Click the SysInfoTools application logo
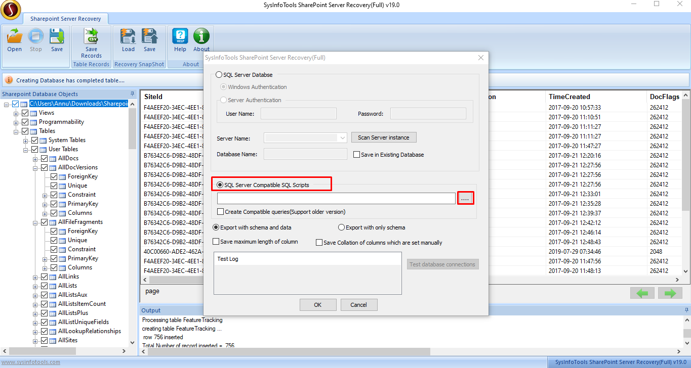Screen dimensions: 691x368 (x=11, y=9)
